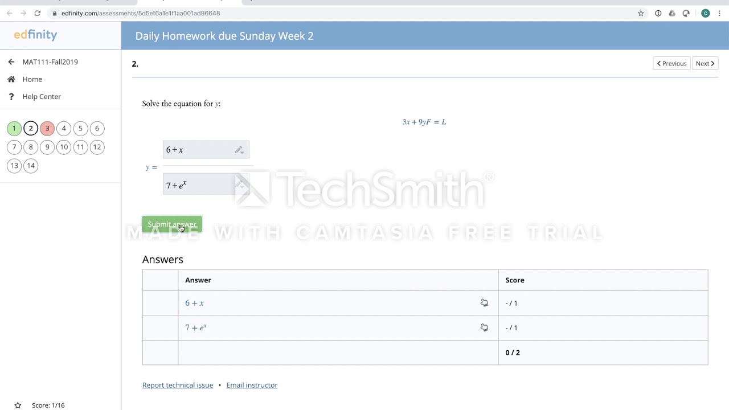Screen dimensions: 729x410
Task: Click the back arrow beside MAT111-Fall2019
Action: (x=11, y=62)
